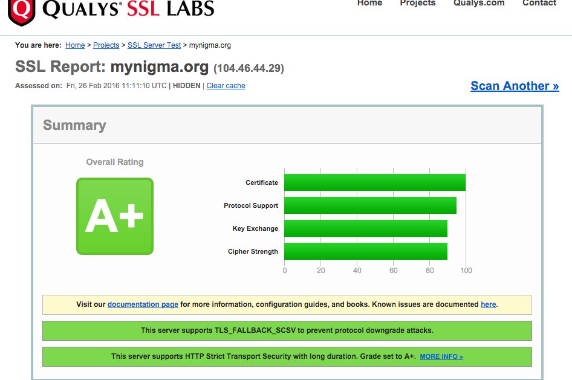
Task: Click the Qualys shield logo icon
Action: point(22,11)
